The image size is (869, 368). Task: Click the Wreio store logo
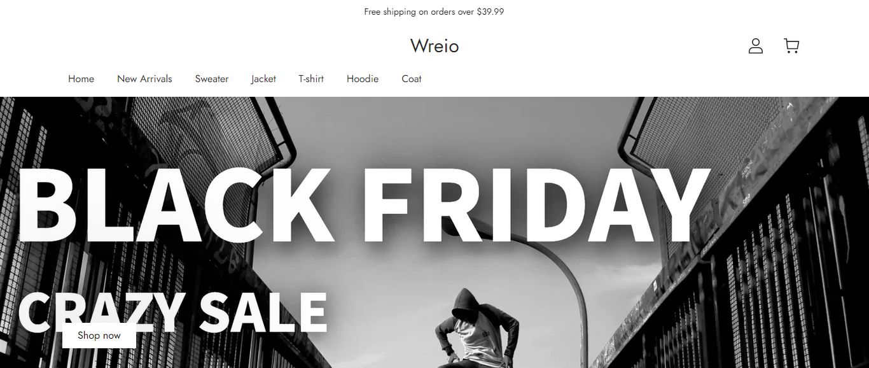[434, 46]
